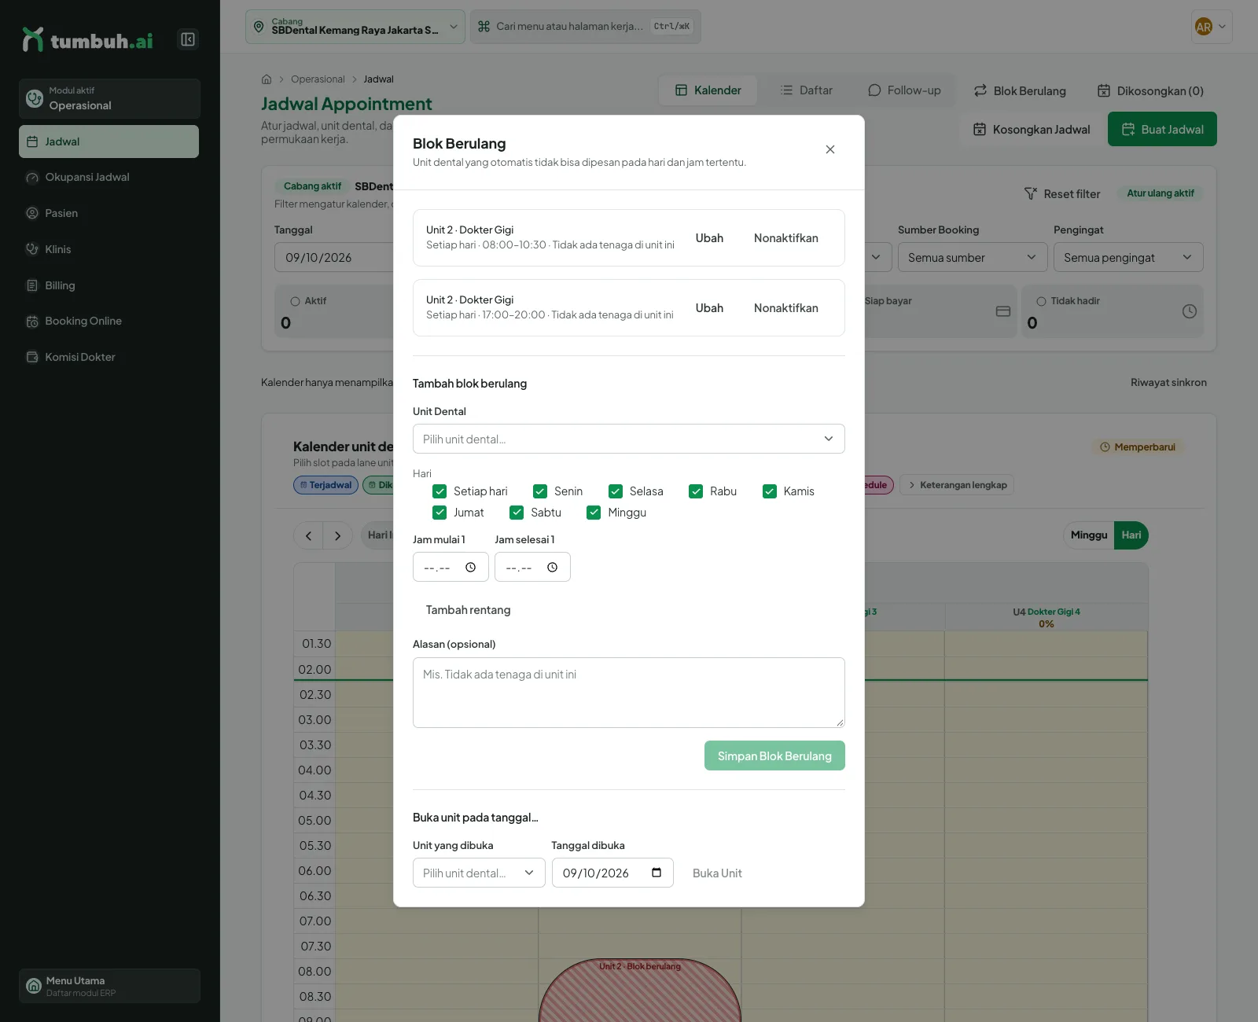Image resolution: width=1258 pixels, height=1022 pixels.
Task: Uncheck the Selasa checkbox
Action: coord(616,491)
